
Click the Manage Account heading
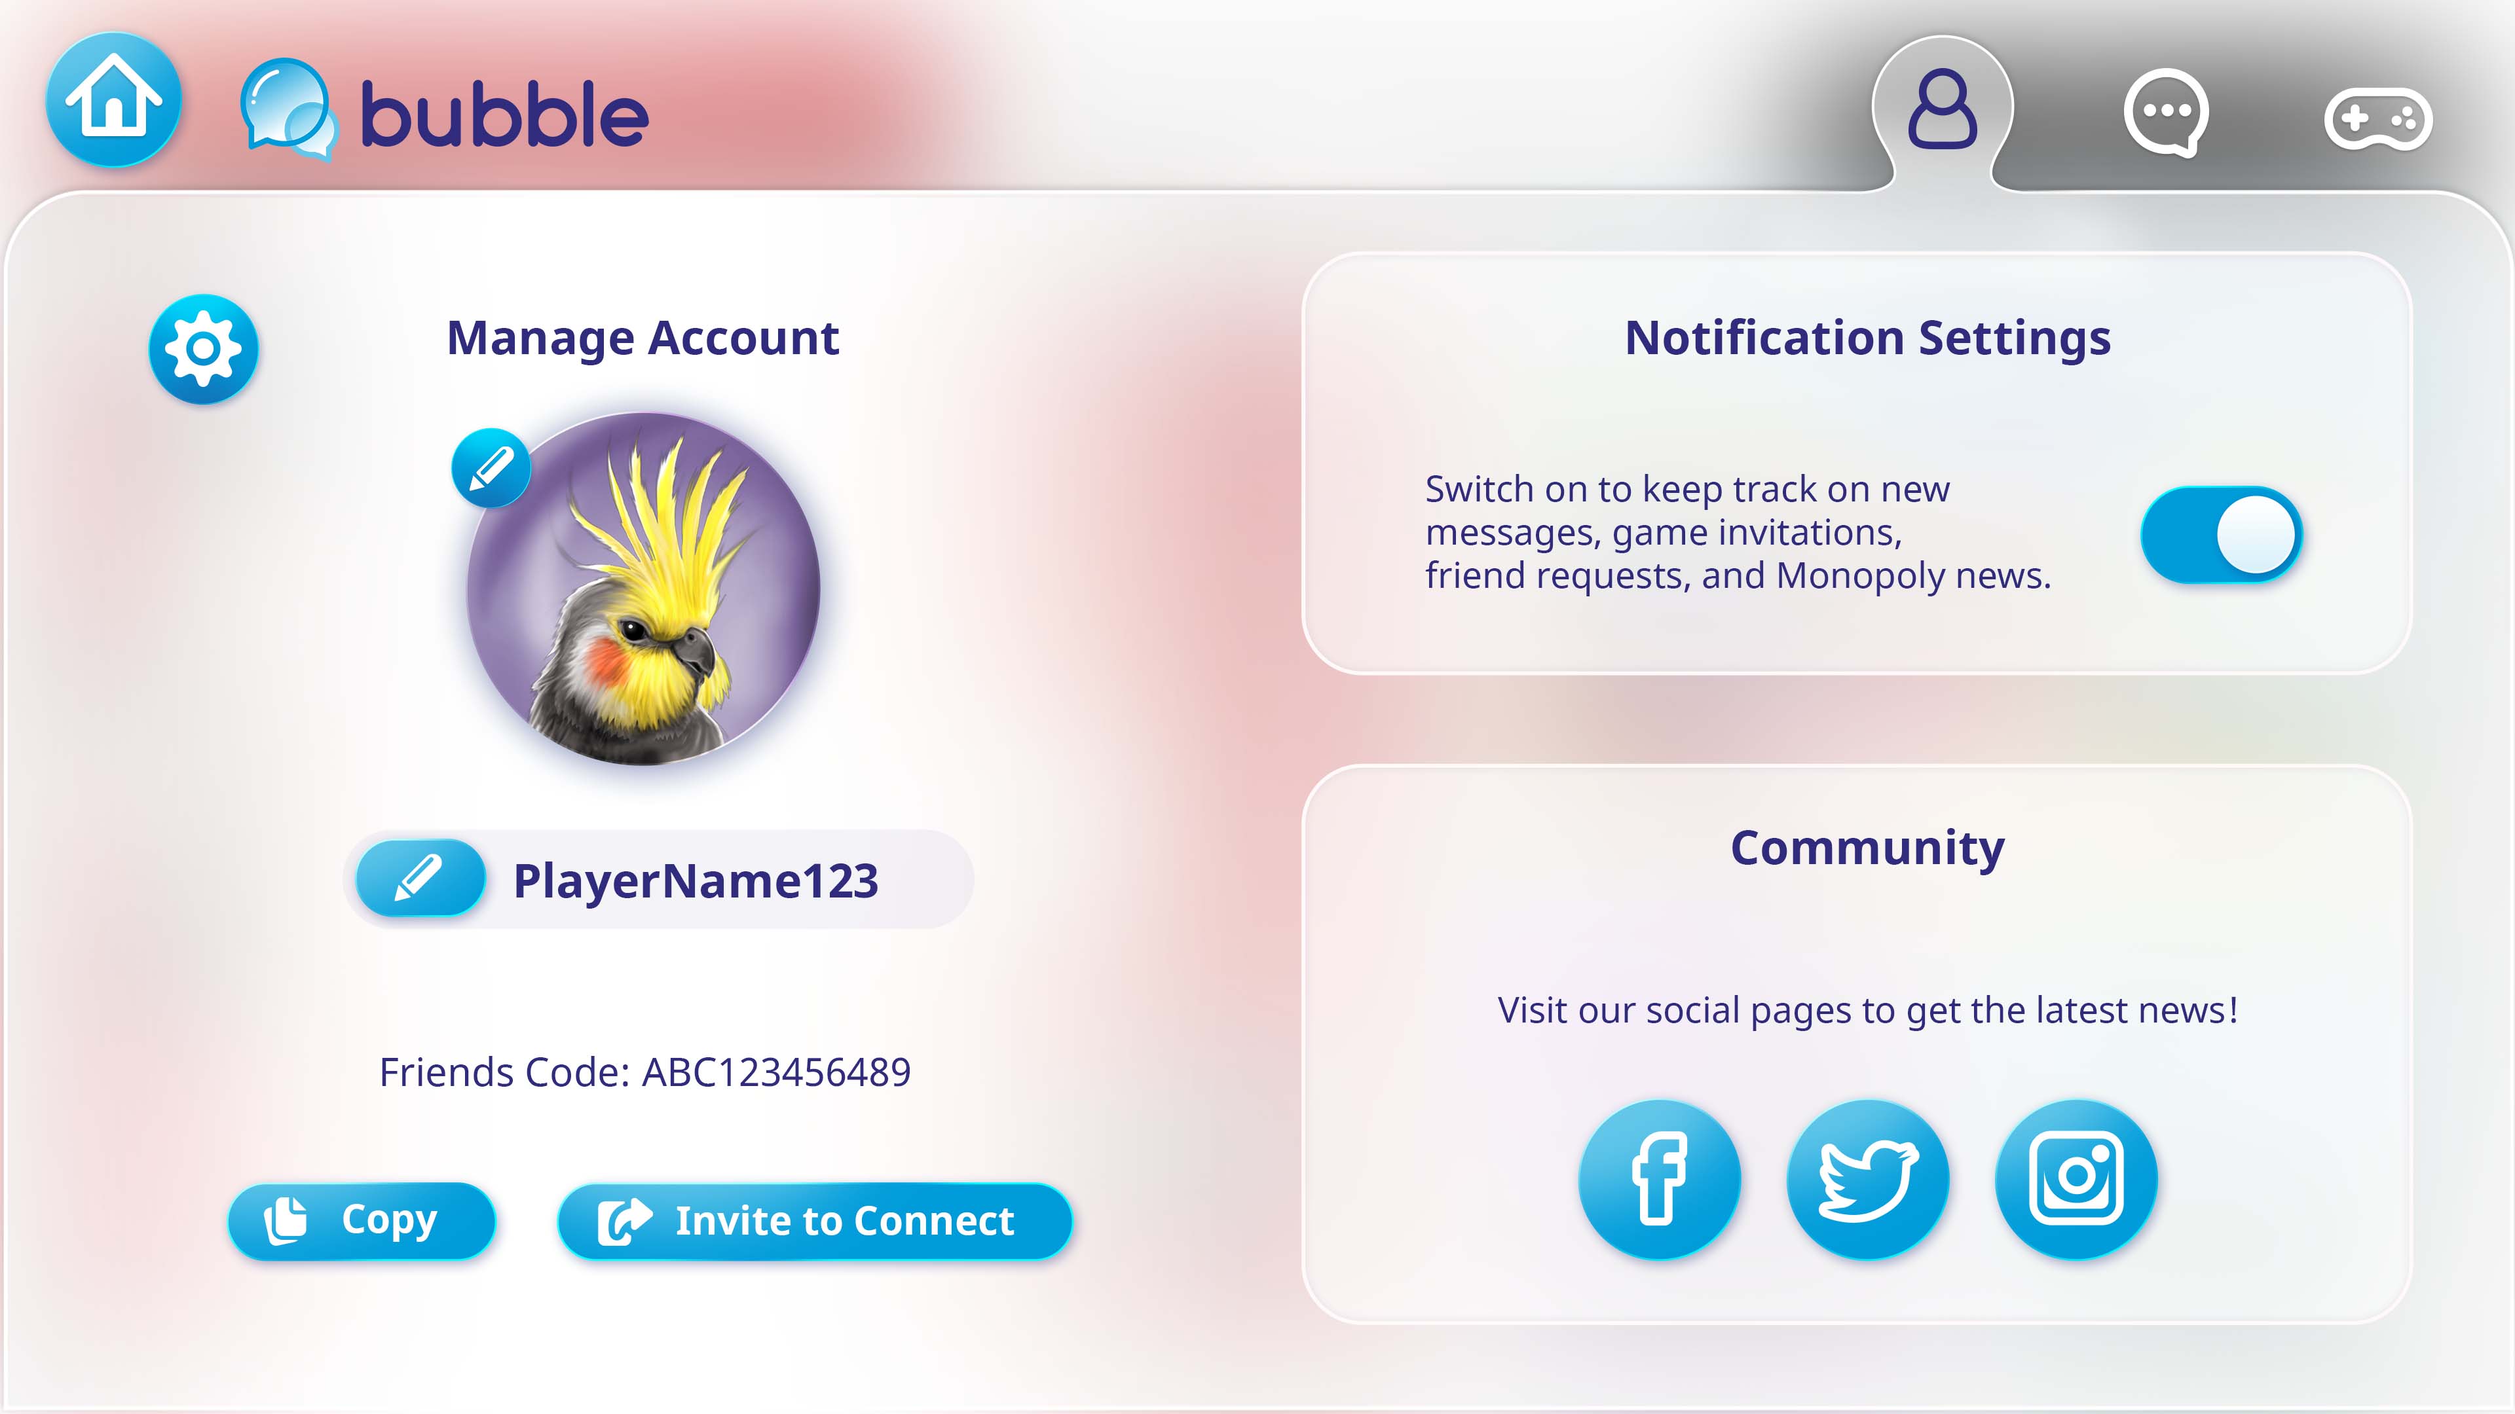643,338
